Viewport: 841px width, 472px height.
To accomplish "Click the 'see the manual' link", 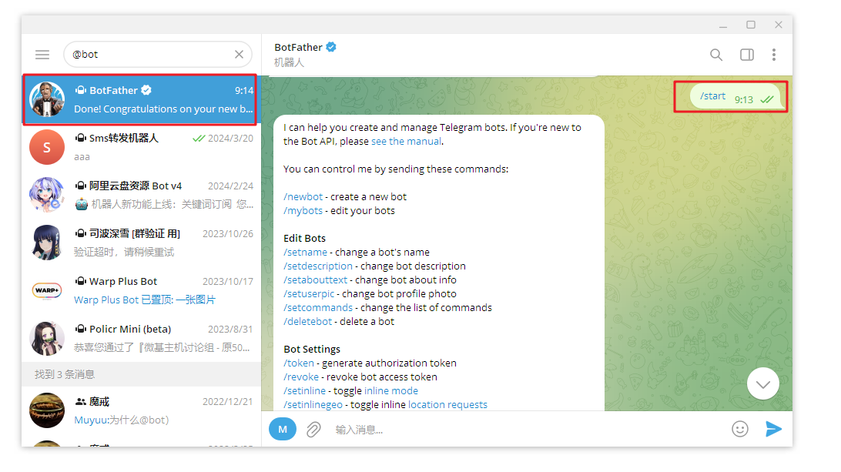I will point(406,142).
